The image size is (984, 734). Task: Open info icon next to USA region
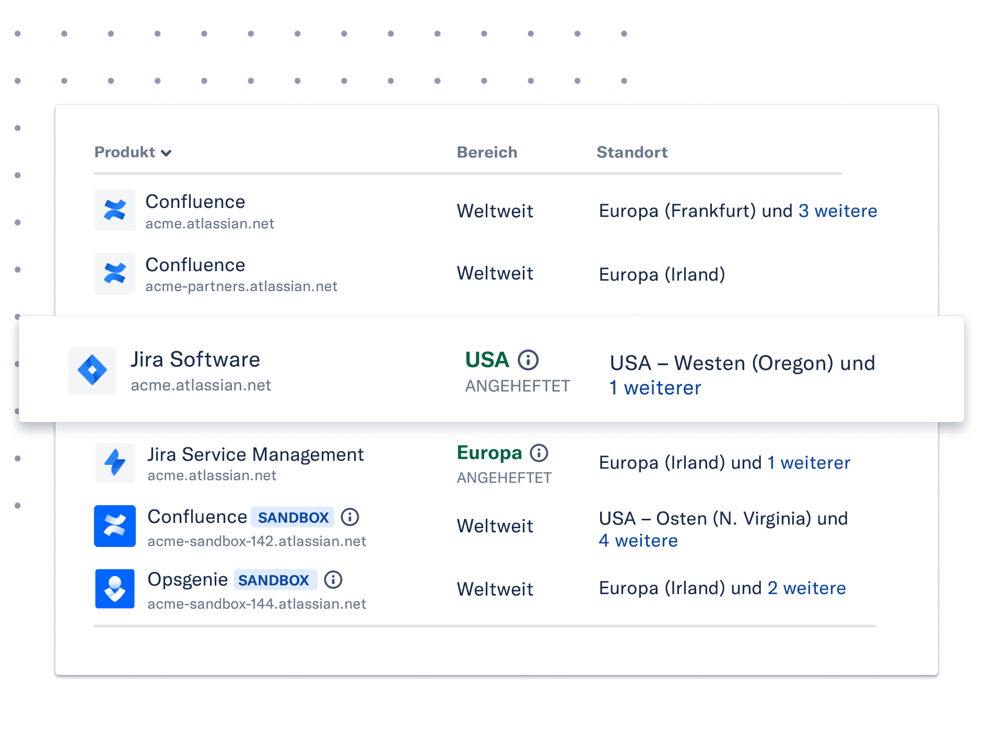click(x=528, y=360)
